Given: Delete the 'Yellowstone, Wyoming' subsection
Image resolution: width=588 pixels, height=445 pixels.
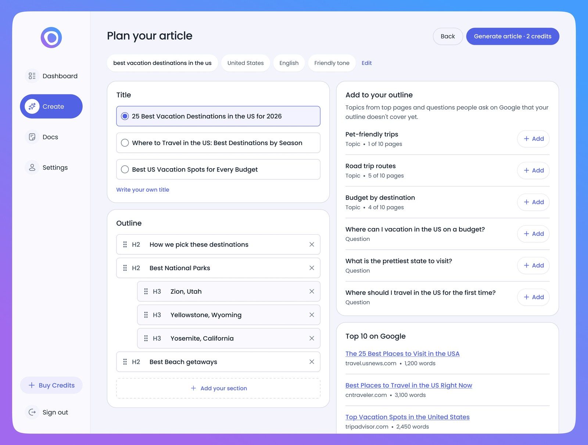Looking at the screenshot, I should (x=312, y=315).
